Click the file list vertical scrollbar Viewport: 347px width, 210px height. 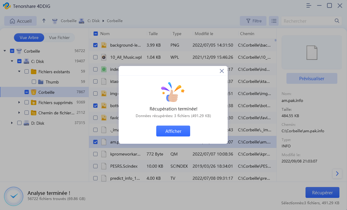(x=276, y=40)
